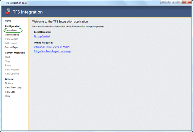Open Integration Help Forums on MSDN link
This screenshot has height=132, width=193.
click(x=52, y=47)
